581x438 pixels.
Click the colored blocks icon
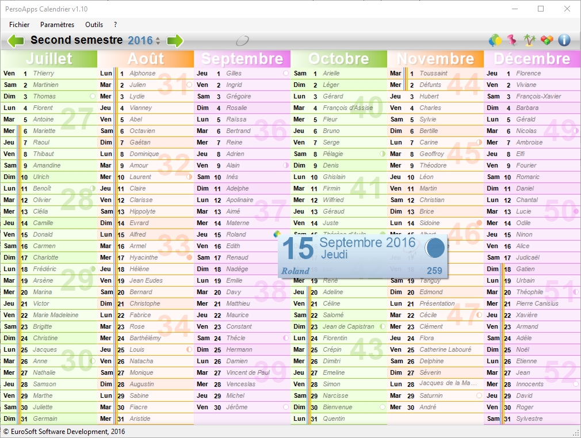(x=546, y=40)
